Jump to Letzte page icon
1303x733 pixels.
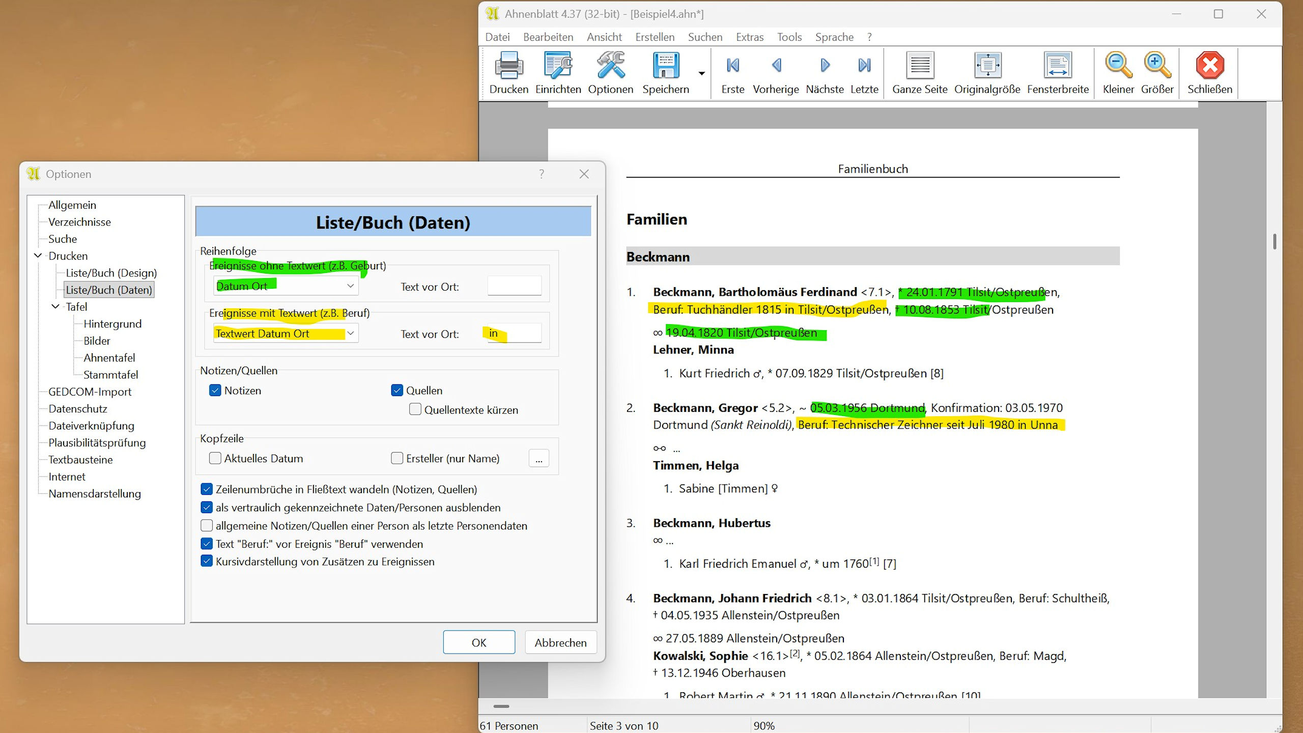(x=864, y=66)
